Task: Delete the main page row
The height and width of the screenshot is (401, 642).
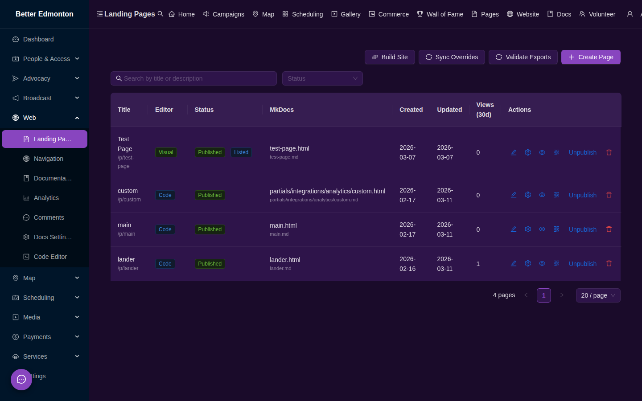Action: (609, 229)
